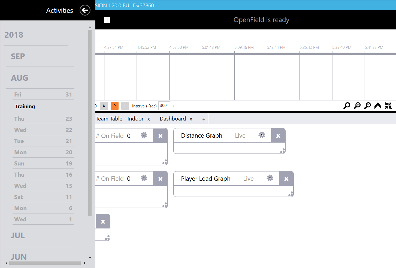
Task: Click the Intervals seconds input field
Action: (x=164, y=106)
